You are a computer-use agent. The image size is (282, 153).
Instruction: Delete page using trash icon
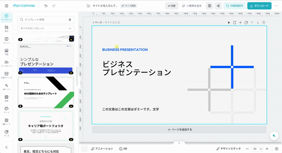pos(263,23)
